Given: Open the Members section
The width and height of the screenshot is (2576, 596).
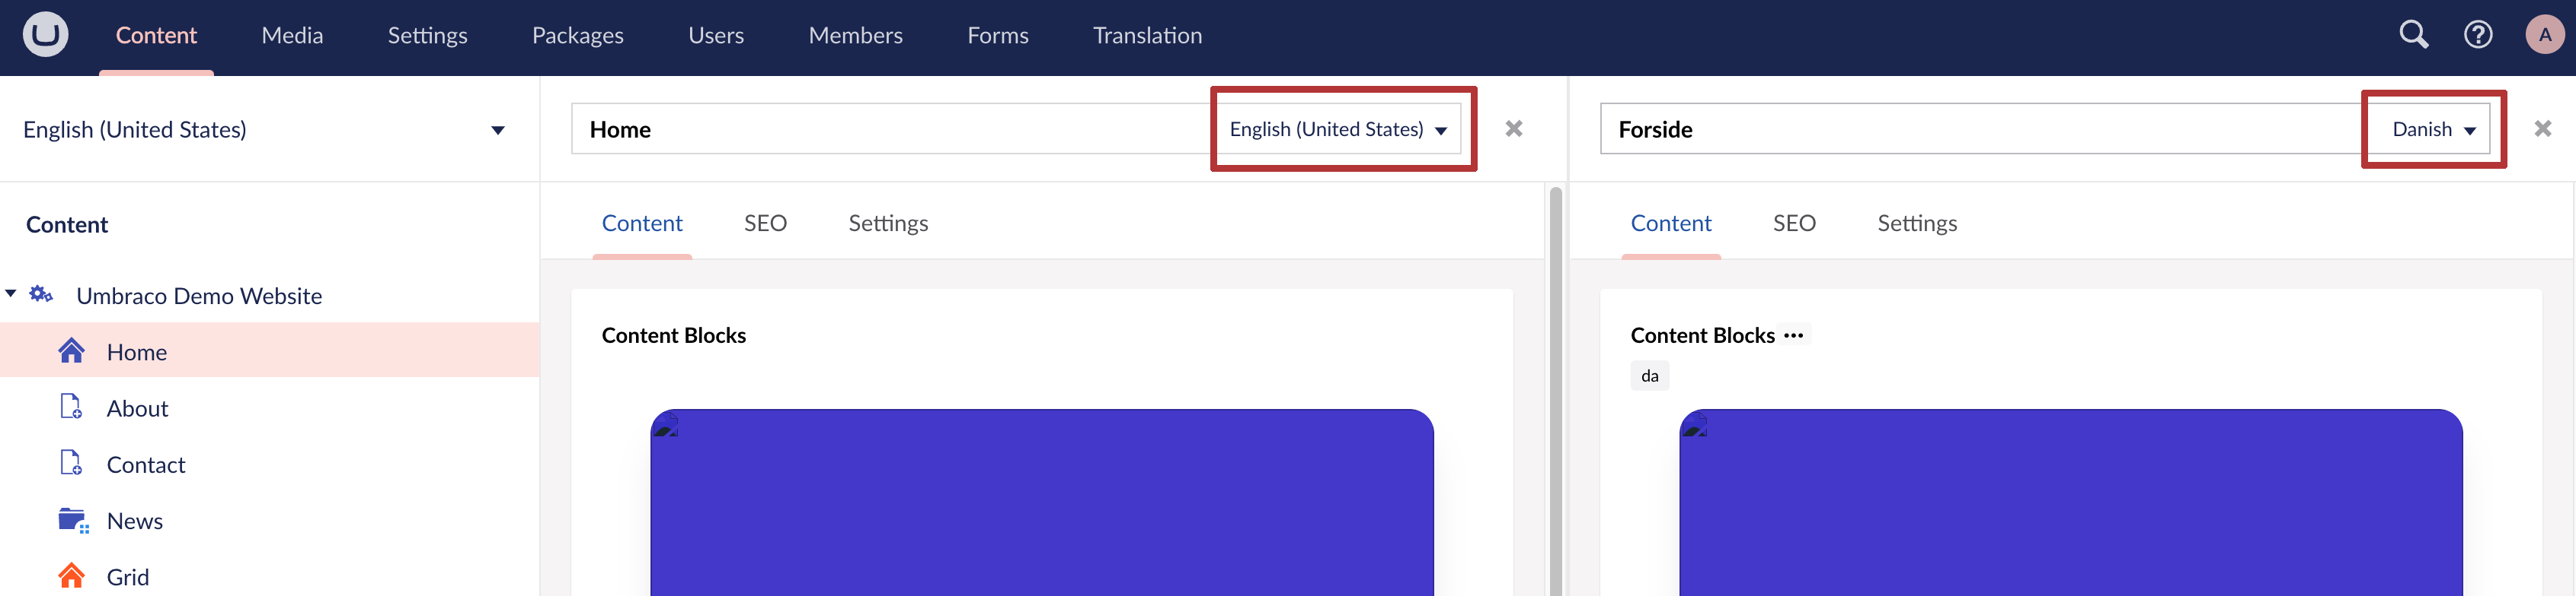Looking at the screenshot, I should click(855, 36).
